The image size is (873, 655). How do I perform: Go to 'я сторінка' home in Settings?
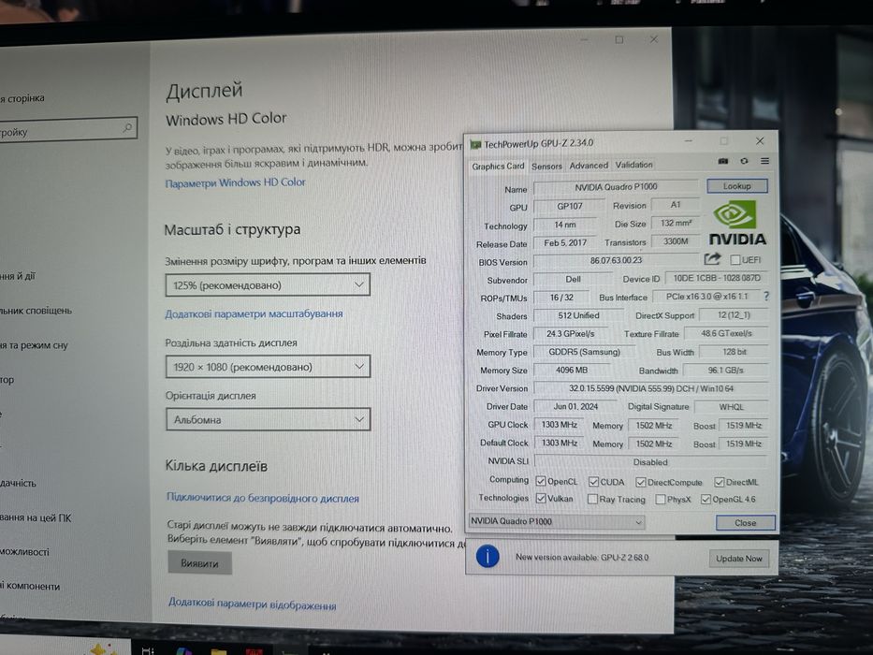coord(22,98)
